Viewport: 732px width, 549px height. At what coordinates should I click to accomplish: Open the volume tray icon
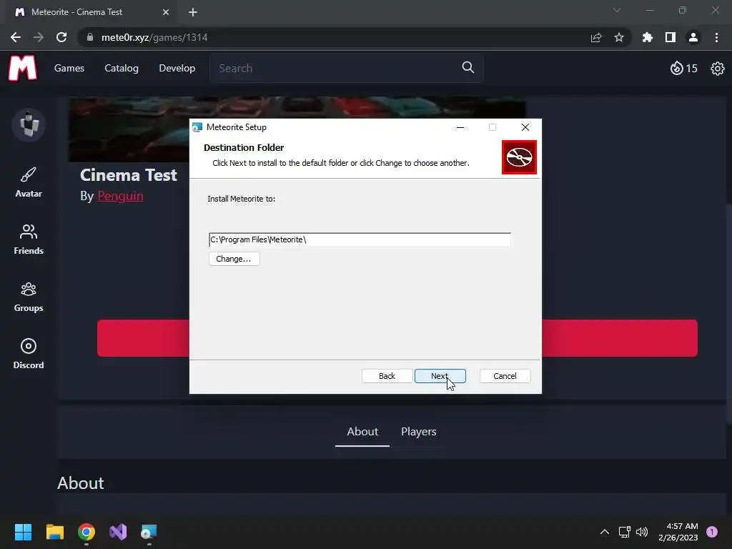[643, 532]
